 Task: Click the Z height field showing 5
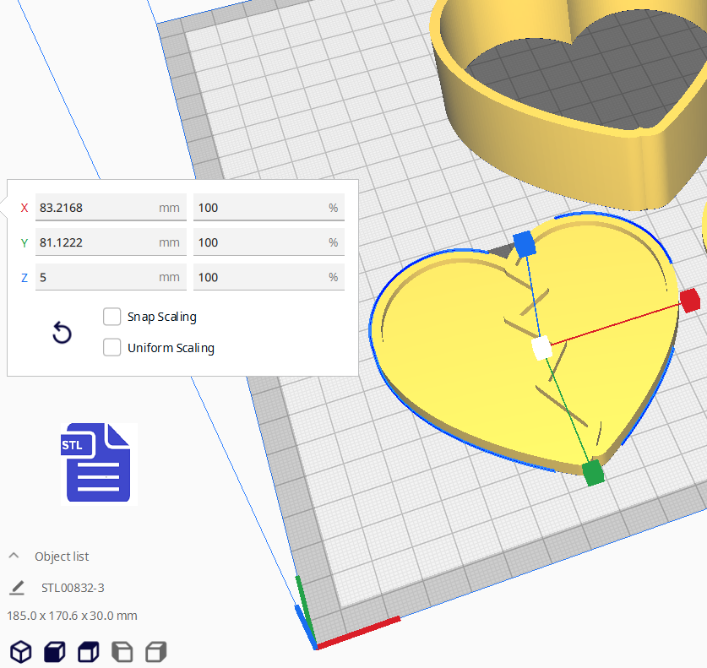[x=110, y=277]
